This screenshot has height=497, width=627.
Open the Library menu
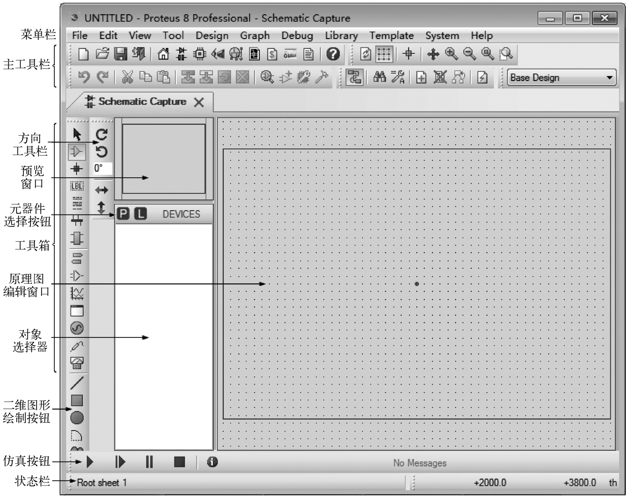(341, 36)
